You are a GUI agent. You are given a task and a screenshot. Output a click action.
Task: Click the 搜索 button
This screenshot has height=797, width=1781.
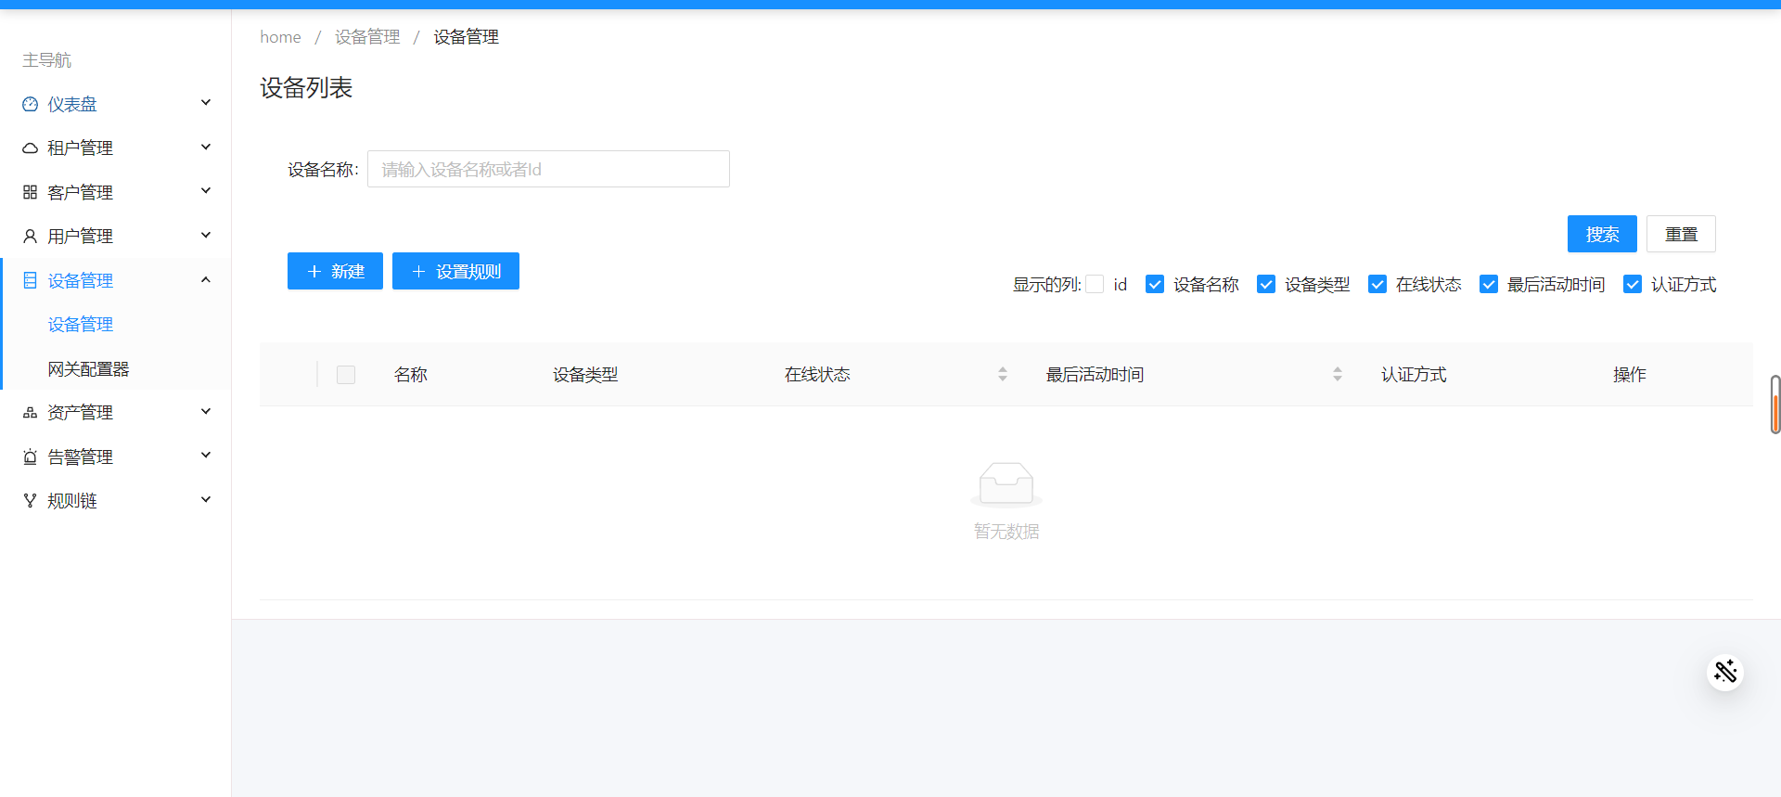click(1602, 234)
